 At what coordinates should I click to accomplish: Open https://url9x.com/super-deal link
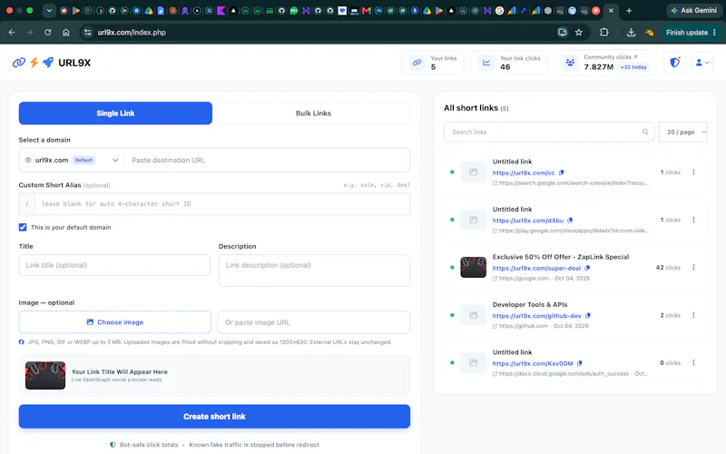coord(536,268)
